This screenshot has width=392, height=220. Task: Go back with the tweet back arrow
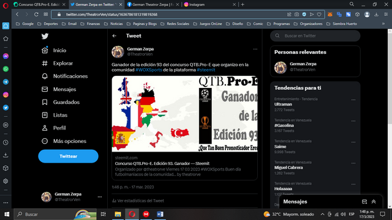pyautogui.click(x=115, y=36)
